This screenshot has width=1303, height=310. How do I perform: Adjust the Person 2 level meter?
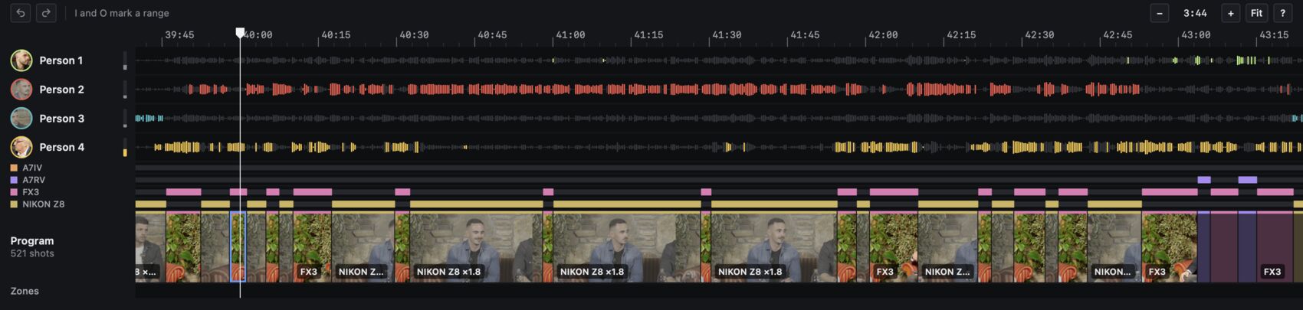125,90
